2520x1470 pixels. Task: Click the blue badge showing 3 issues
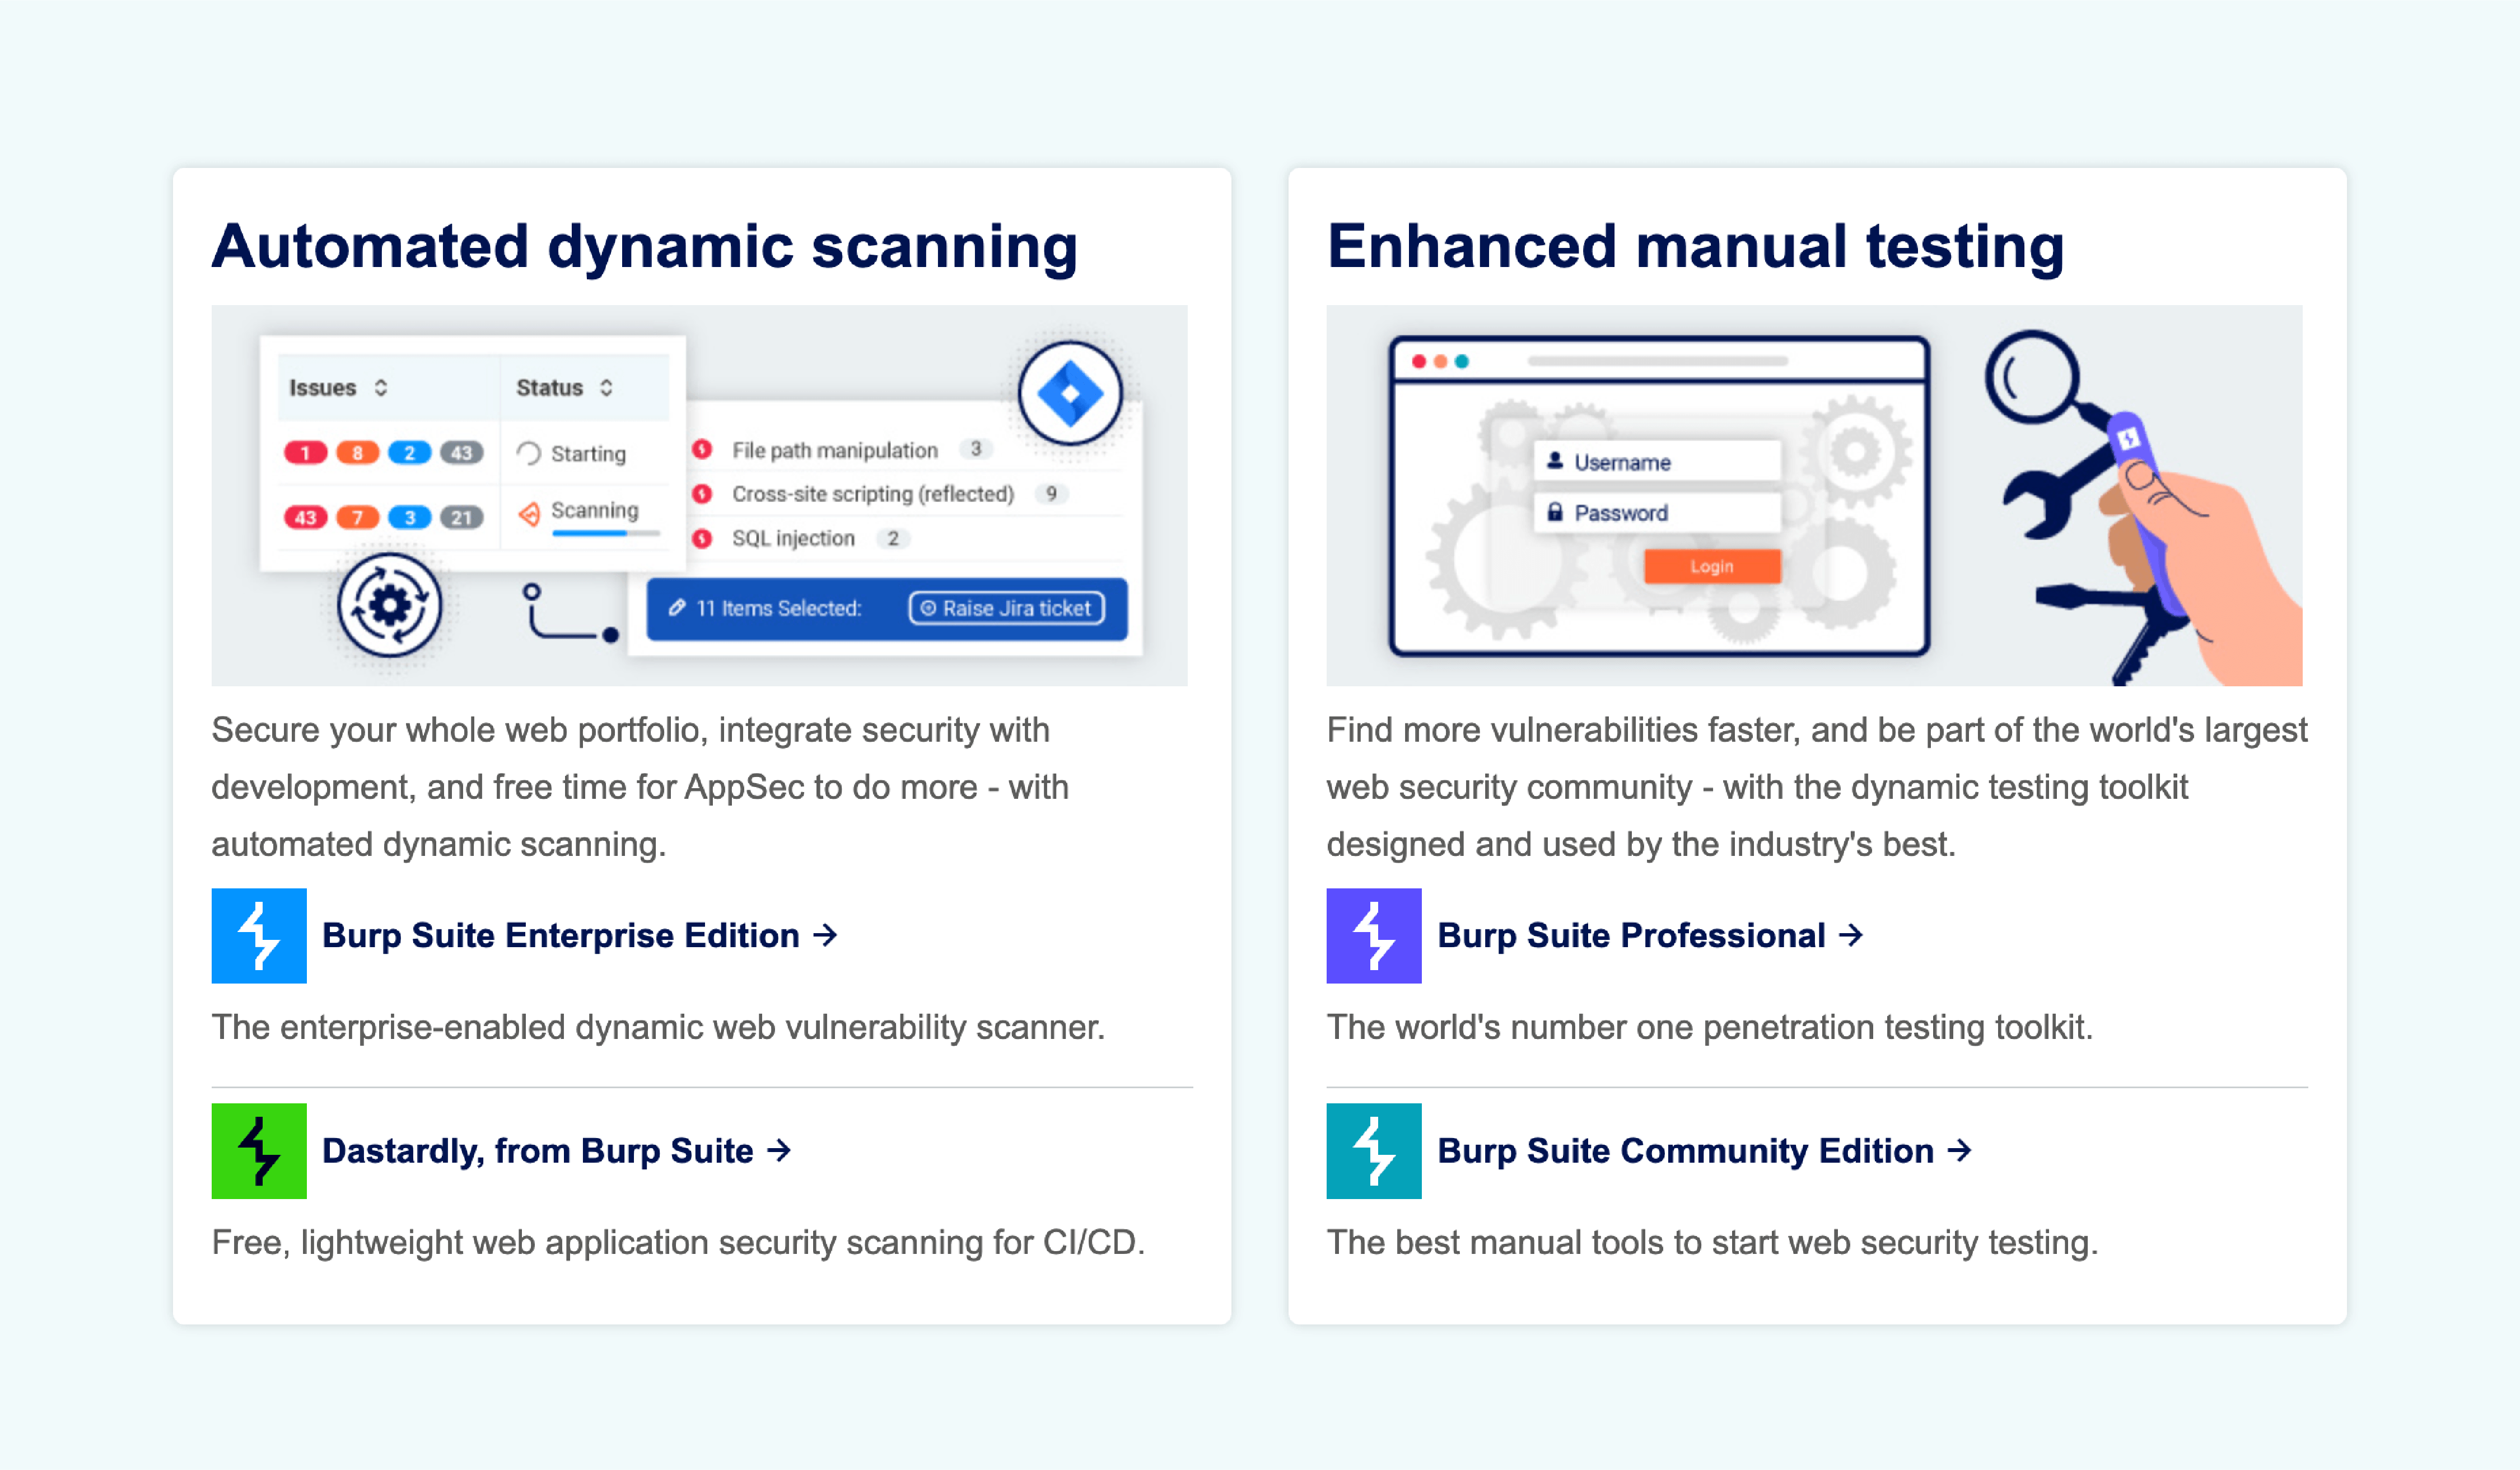(409, 517)
